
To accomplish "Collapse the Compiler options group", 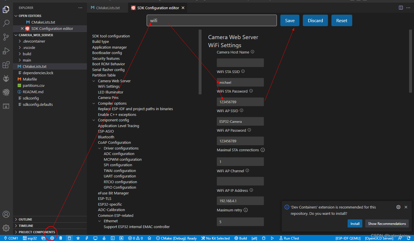I will 94,104.
